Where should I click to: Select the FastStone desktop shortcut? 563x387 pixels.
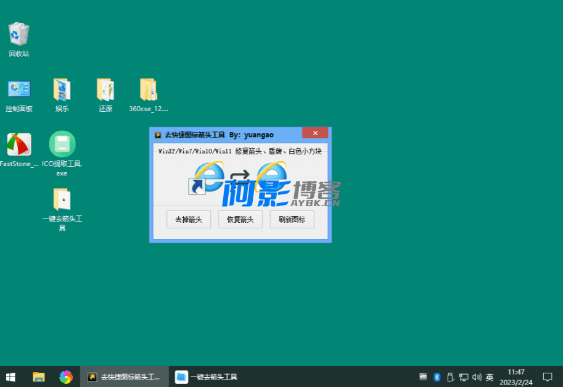(19, 144)
